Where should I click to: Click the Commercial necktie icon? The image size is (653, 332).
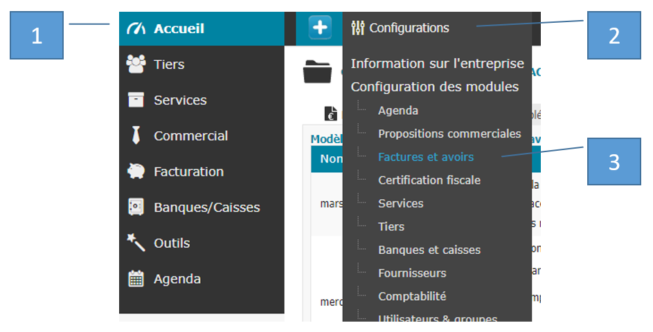136,136
